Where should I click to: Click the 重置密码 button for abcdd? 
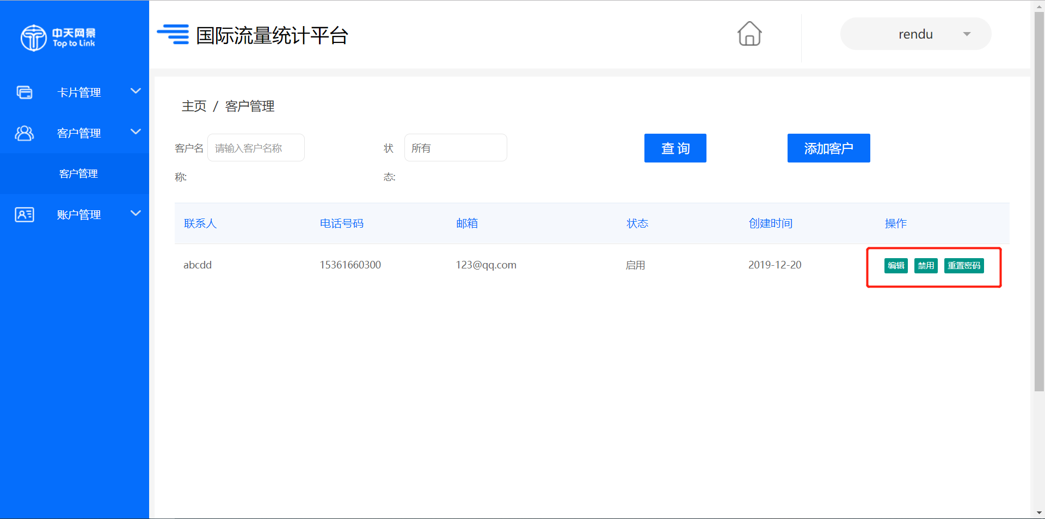click(964, 266)
